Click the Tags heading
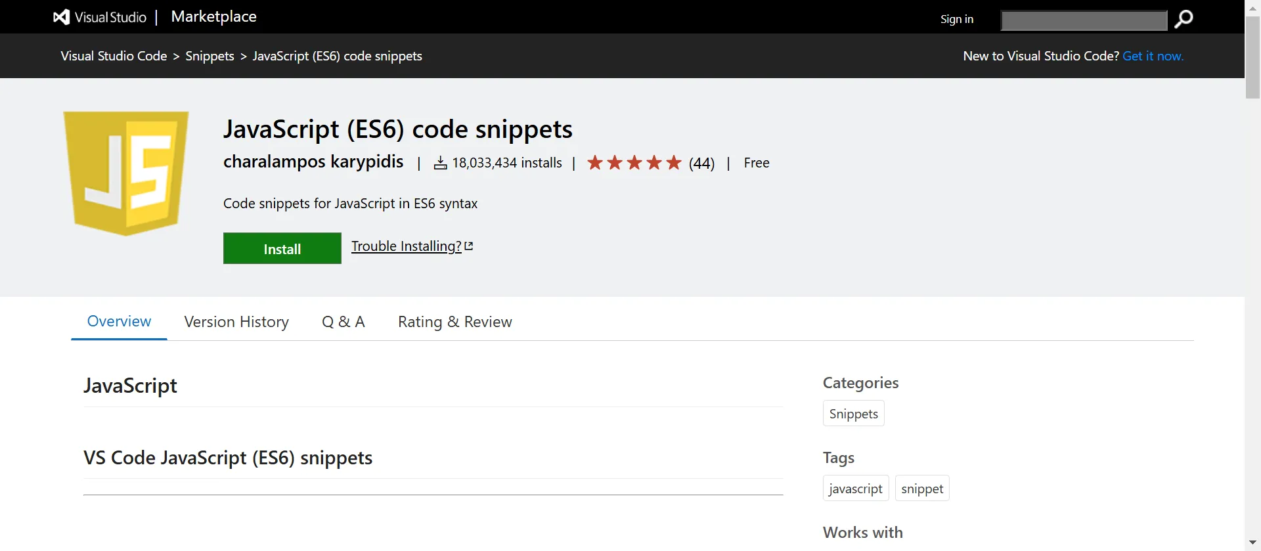The width and height of the screenshot is (1261, 551). point(839,458)
